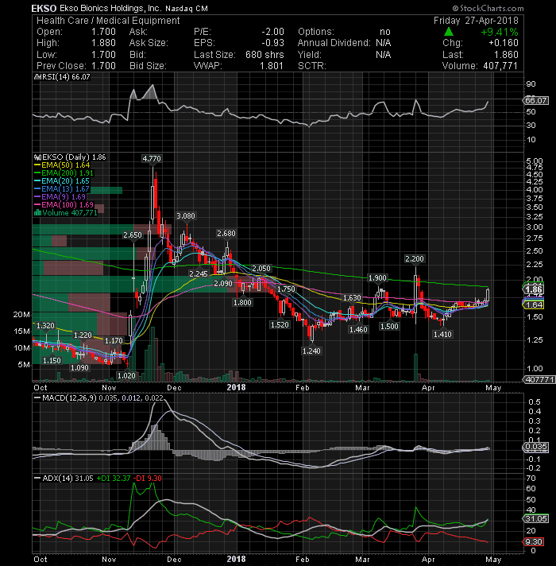Click the green up-arrow change indicator
Screen dimensions: 556x566
[449, 32]
